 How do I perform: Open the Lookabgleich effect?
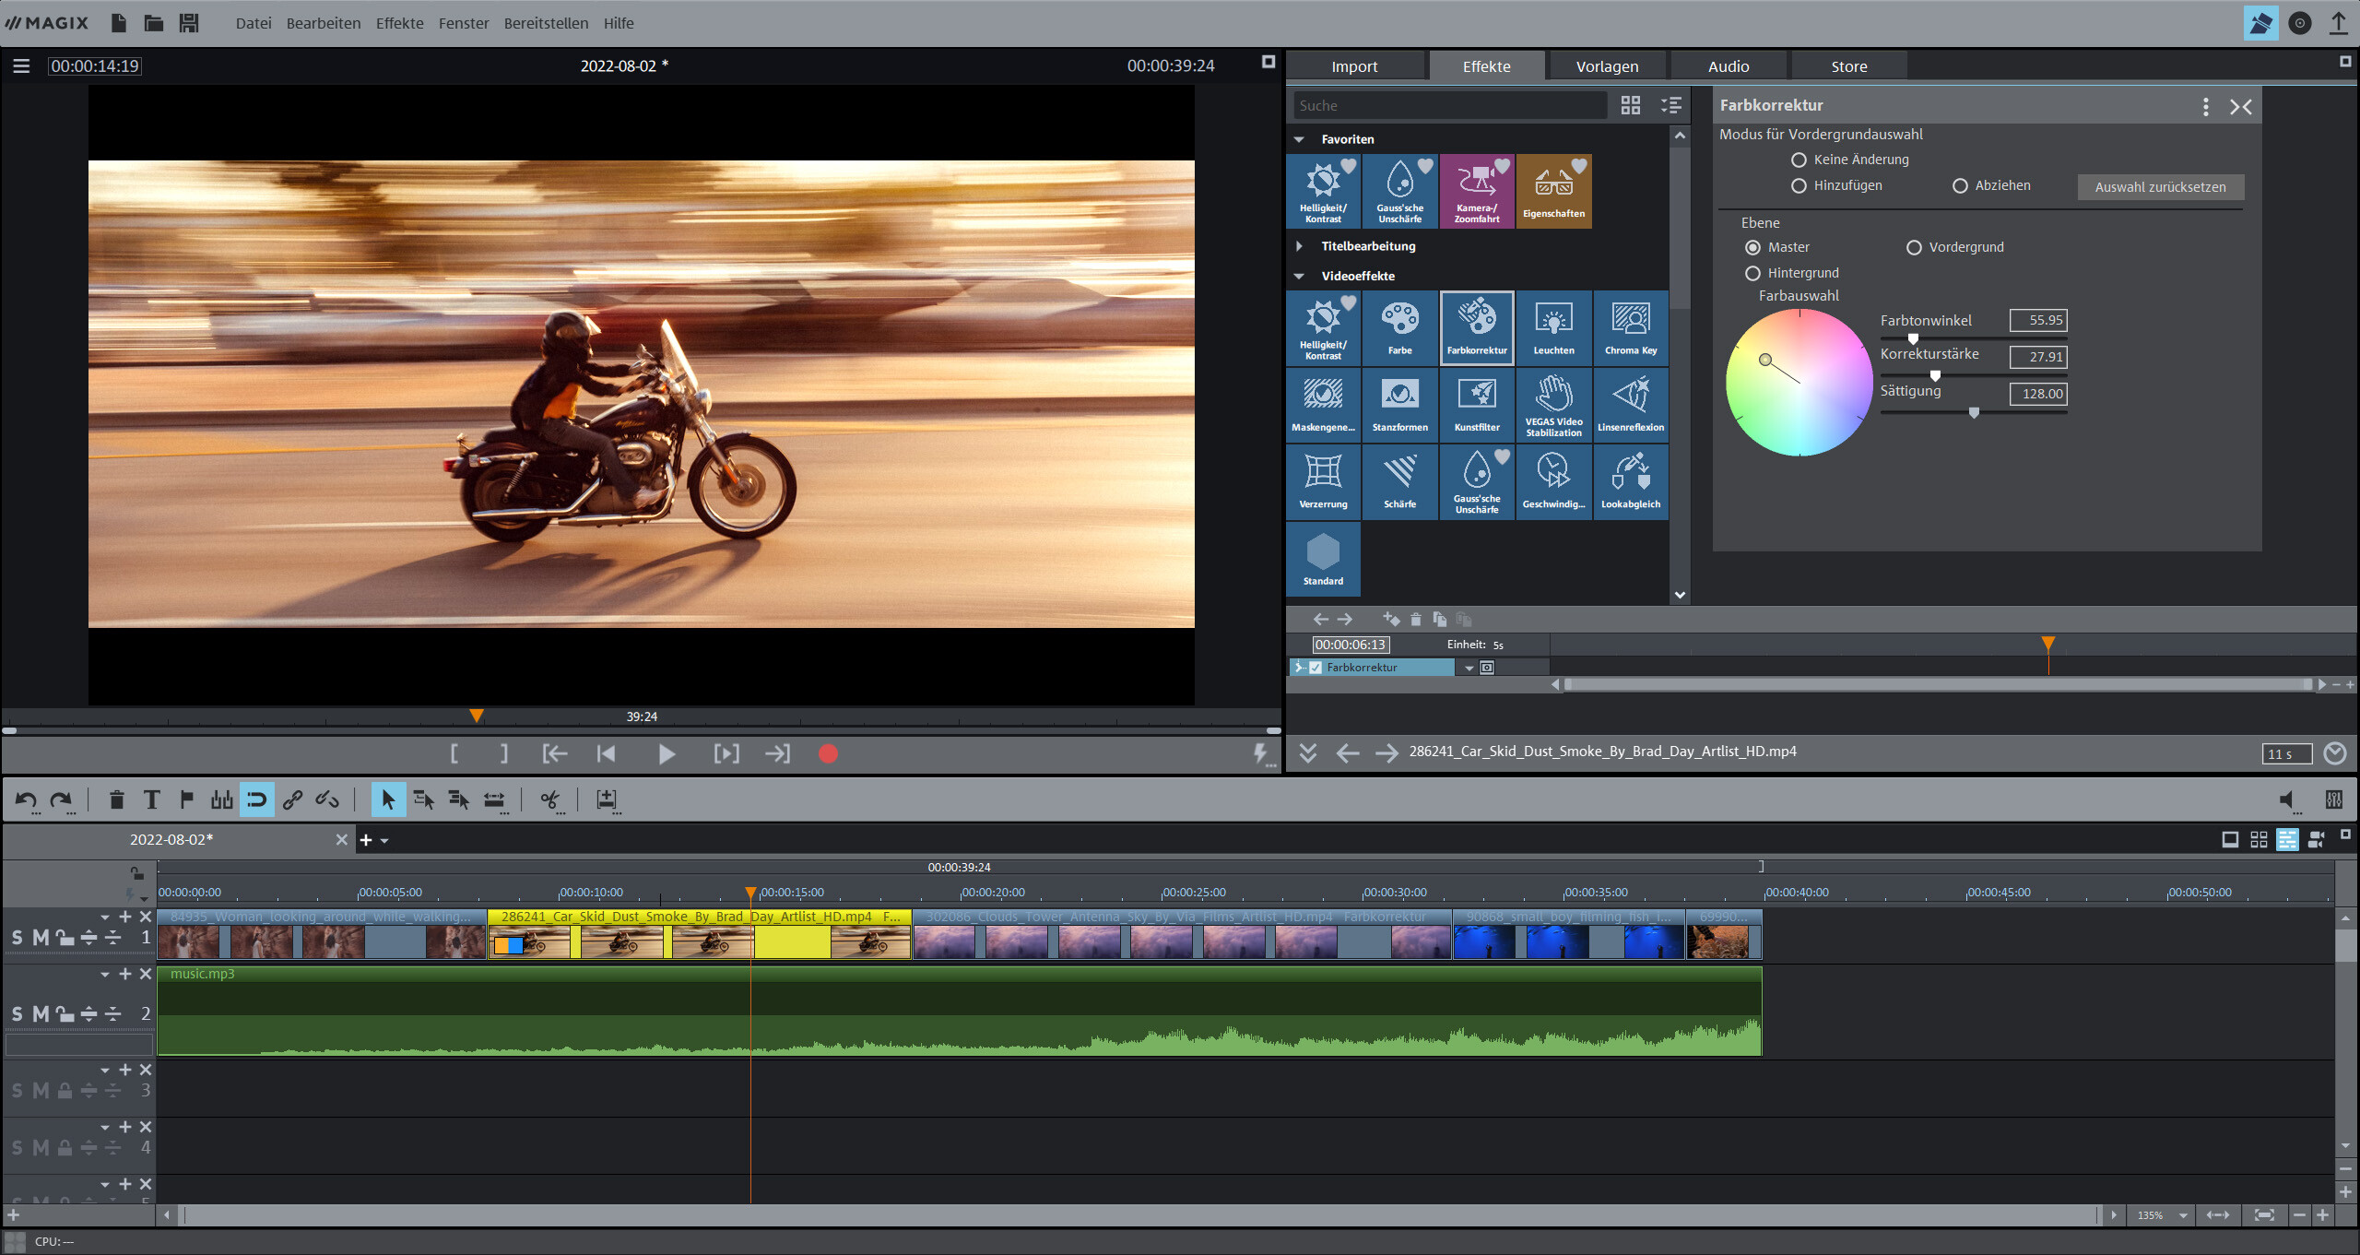pyautogui.click(x=1630, y=480)
